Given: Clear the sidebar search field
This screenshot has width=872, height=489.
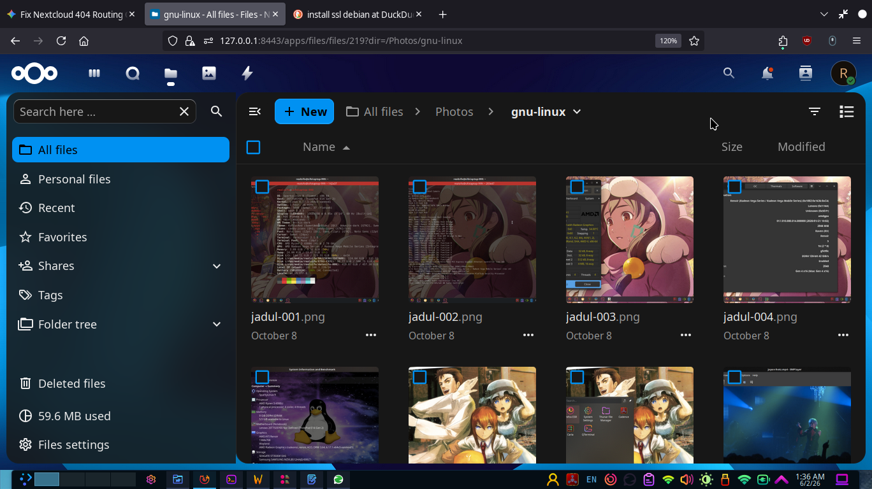Looking at the screenshot, I should (x=184, y=111).
